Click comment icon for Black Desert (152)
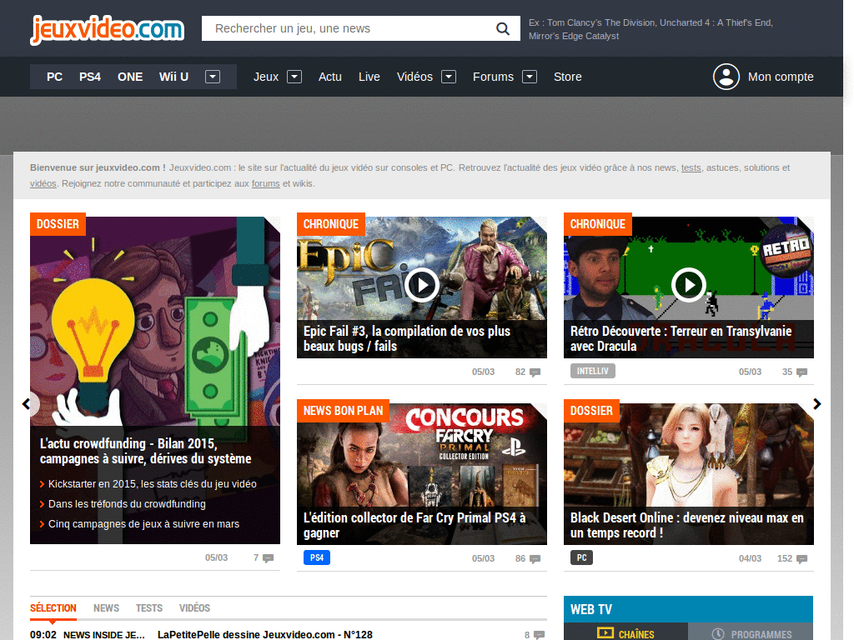This screenshot has width=854, height=640. [801, 559]
